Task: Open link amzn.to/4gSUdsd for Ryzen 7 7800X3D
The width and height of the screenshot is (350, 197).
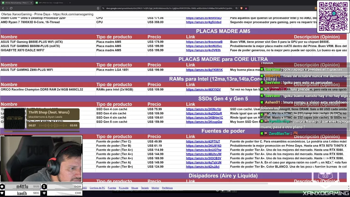Action: coord(204,22)
